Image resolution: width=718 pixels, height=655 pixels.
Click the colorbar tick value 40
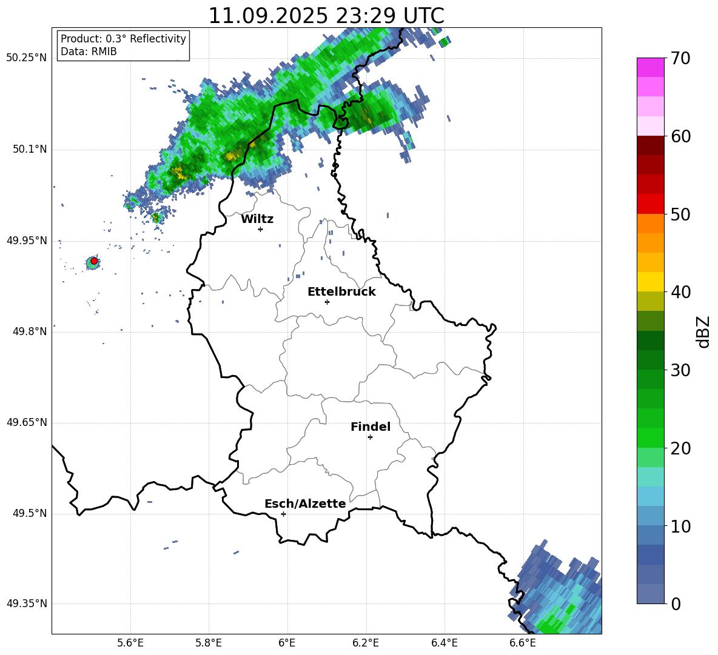coord(680,292)
